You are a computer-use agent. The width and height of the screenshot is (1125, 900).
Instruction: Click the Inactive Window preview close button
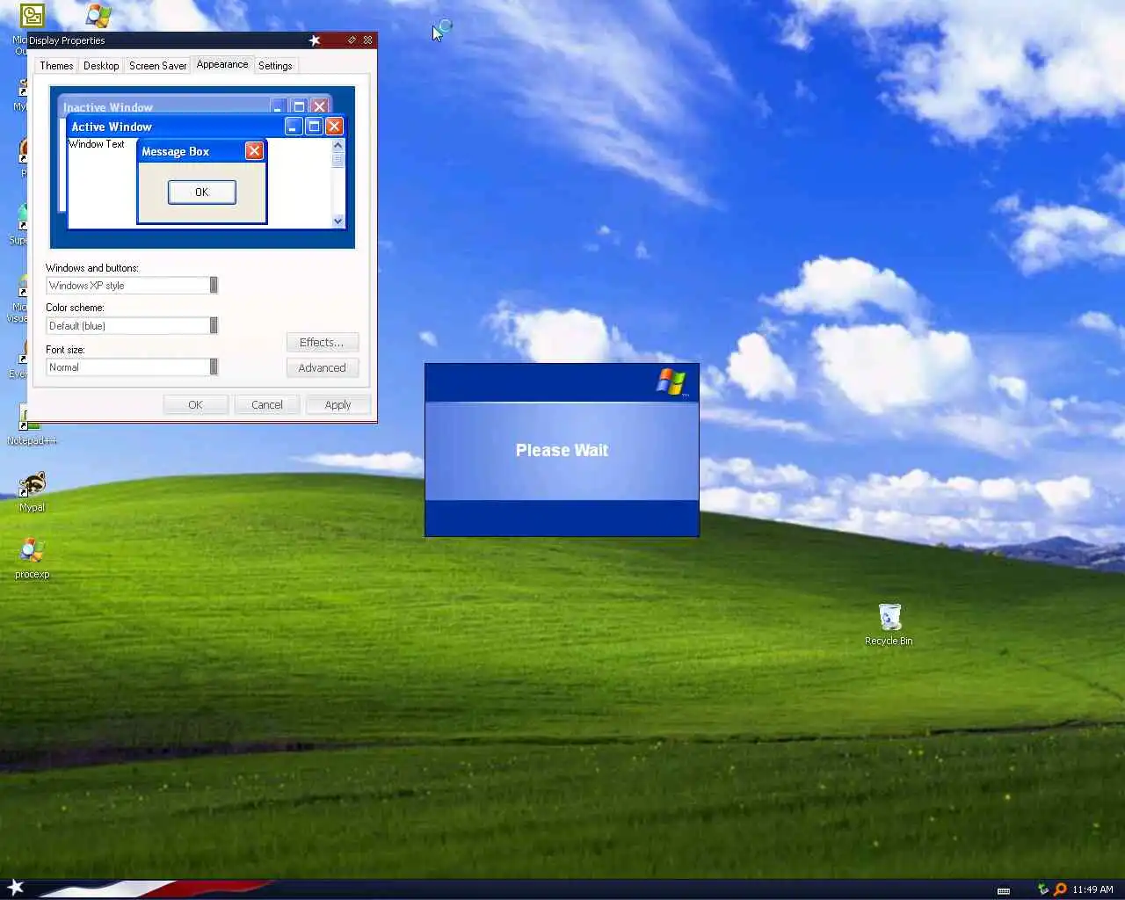pyautogui.click(x=319, y=106)
